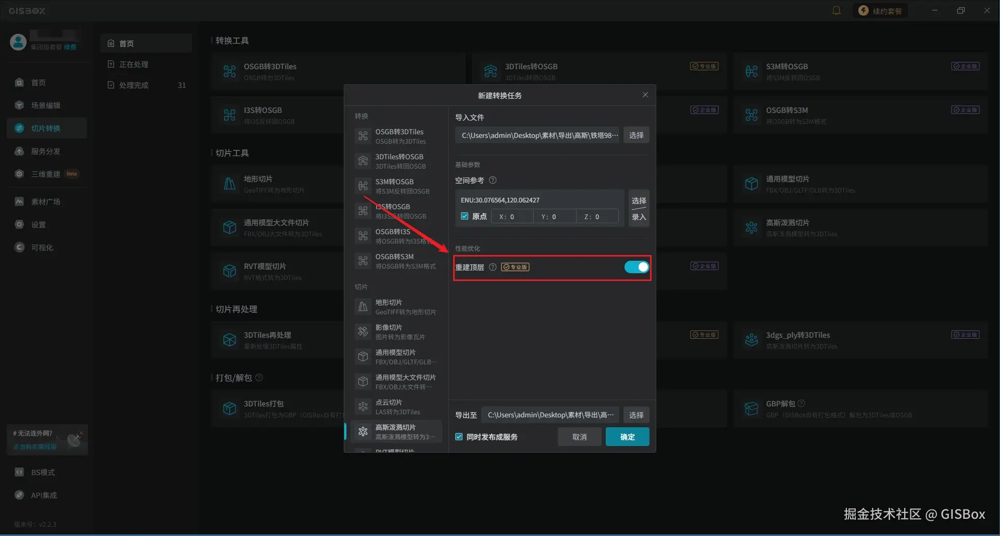This screenshot has width=1000, height=536.
Task: Select 通用模型大文件切片 in dialog list
Action: (397, 381)
